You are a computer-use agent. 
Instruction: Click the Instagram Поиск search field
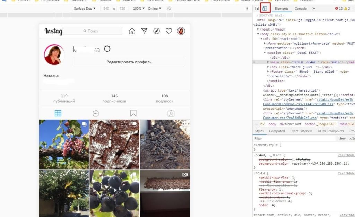click(x=93, y=31)
